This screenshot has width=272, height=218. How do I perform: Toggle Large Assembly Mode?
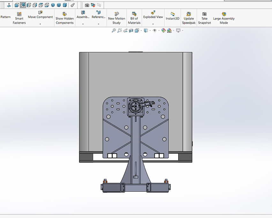point(224,18)
